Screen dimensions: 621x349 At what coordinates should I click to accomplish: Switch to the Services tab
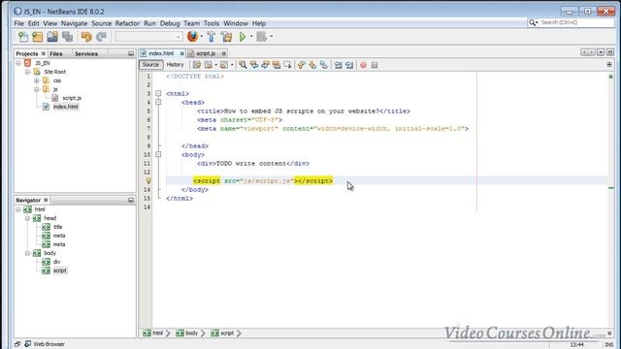86,53
